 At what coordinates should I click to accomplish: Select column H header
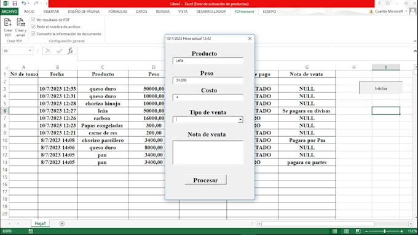point(353,67)
